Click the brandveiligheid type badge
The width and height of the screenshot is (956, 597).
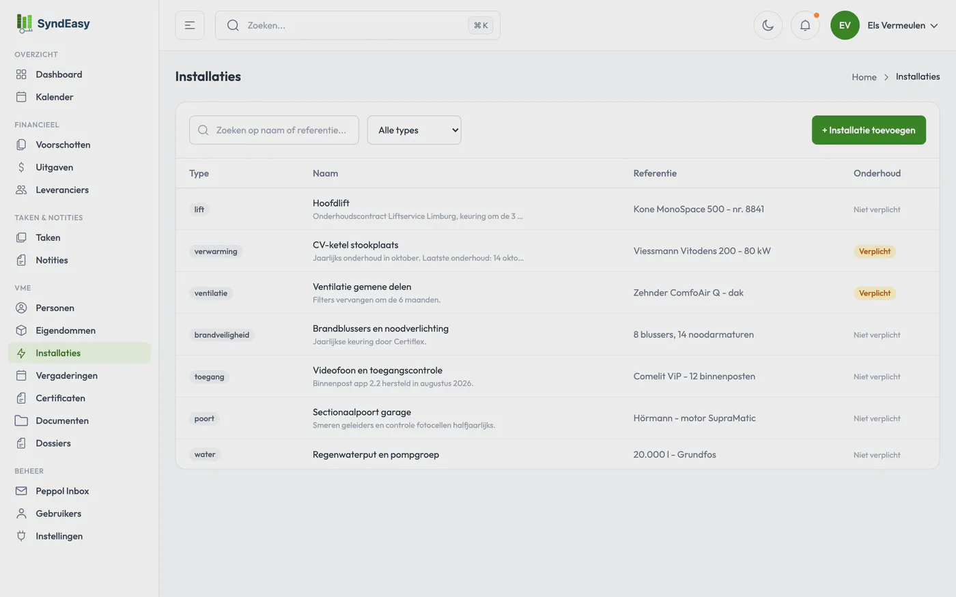[x=222, y=335]
